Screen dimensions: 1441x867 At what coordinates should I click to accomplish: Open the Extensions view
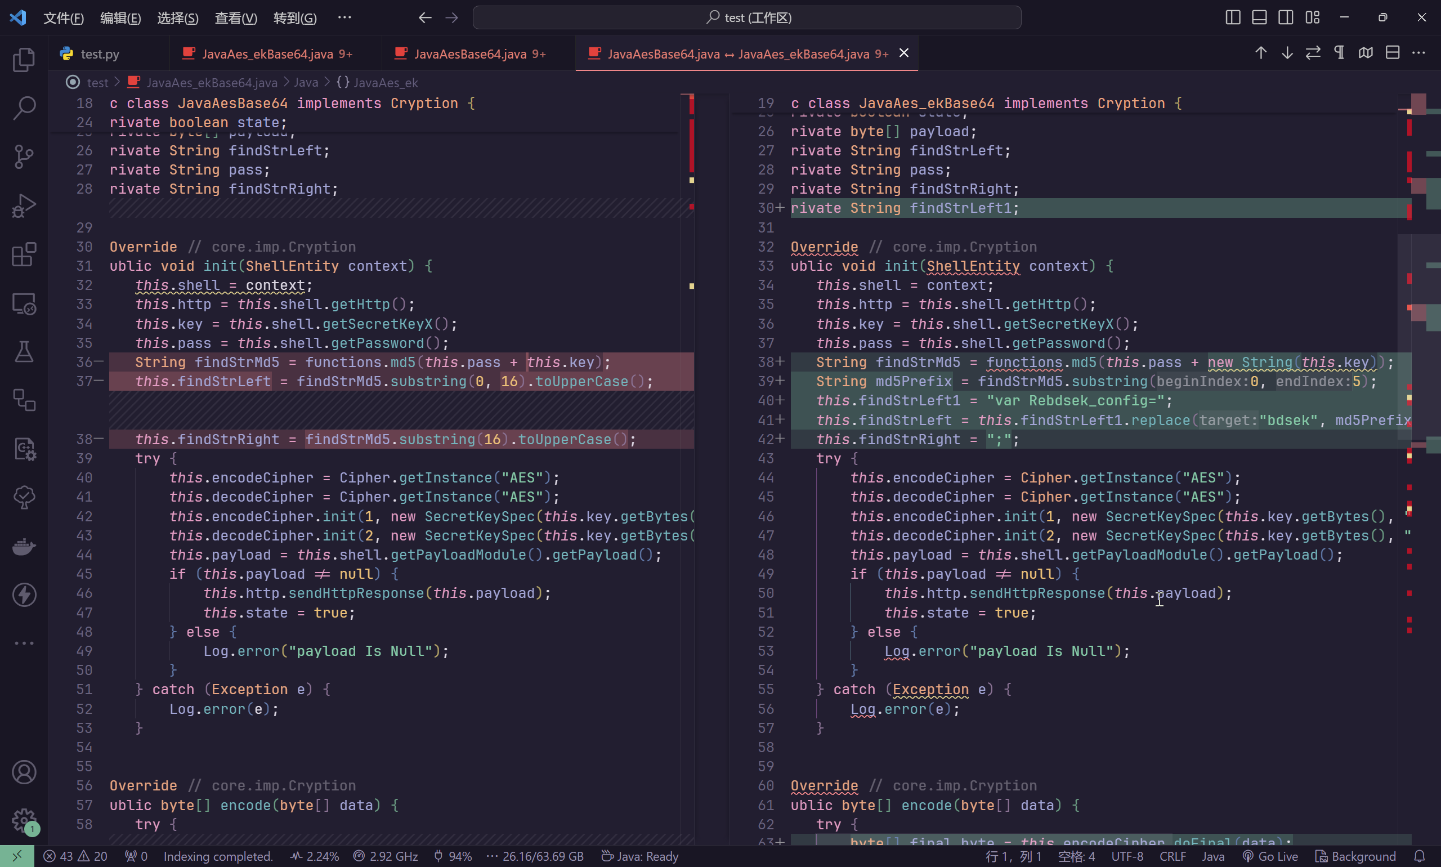24,254
